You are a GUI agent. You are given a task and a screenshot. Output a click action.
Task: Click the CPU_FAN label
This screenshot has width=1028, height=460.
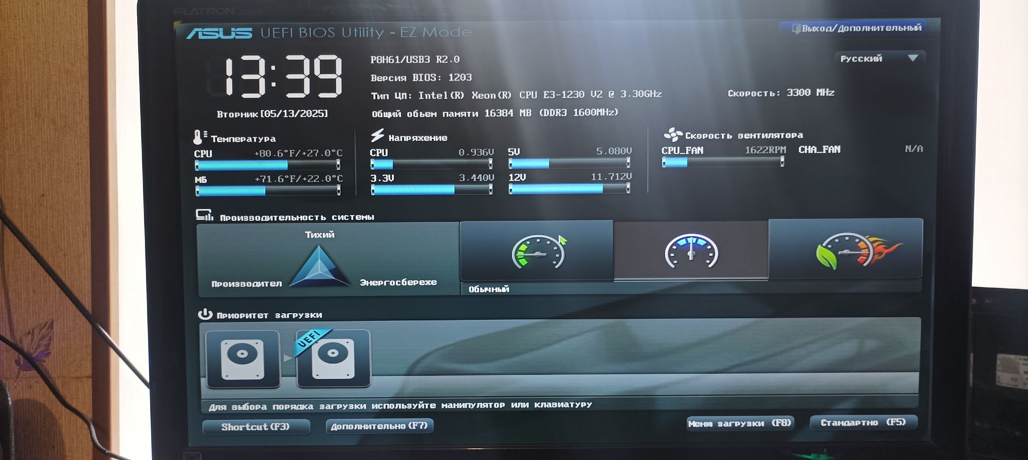pyautogui.click(x=682, y=150)
